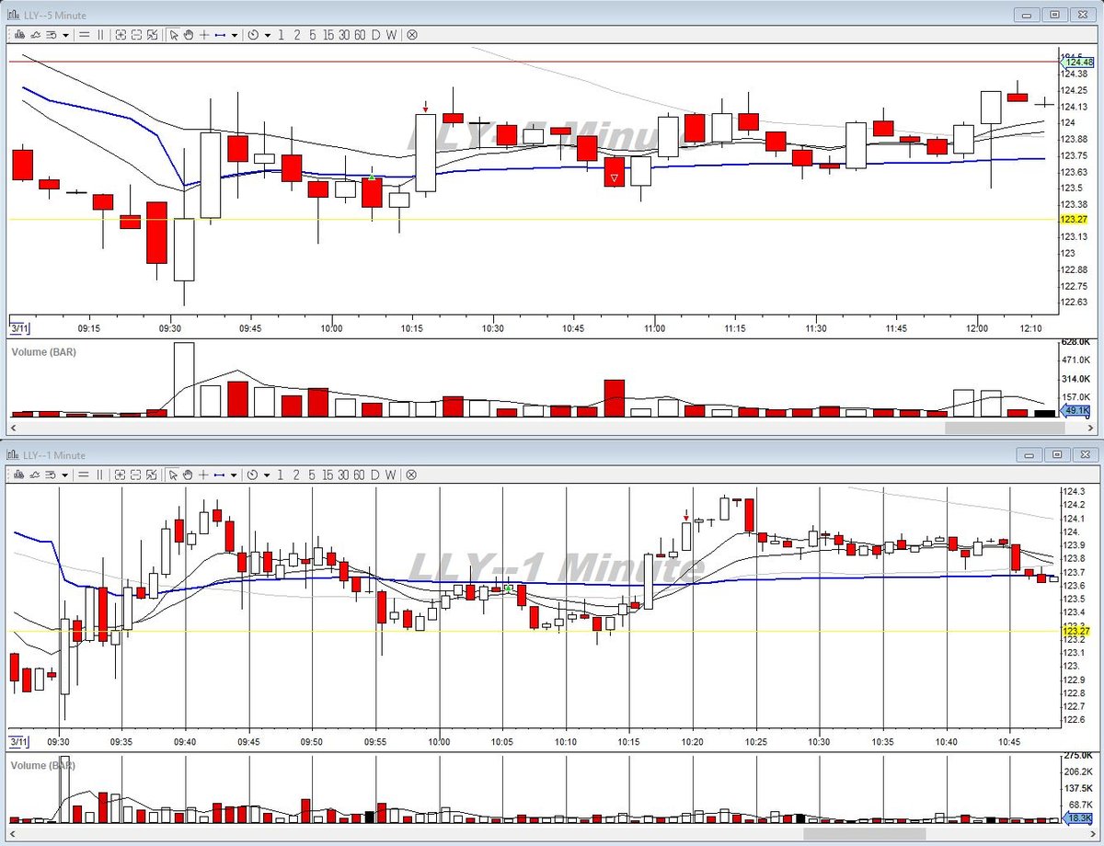Screen dimensions: 1104x846
Task: Click 3/11 date label in 5 Minute chart
Action: 18,328
